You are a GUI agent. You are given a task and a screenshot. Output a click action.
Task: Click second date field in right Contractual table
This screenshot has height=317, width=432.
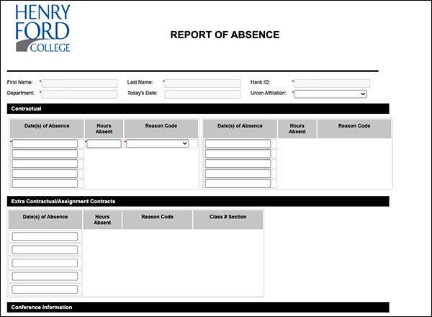238,153
